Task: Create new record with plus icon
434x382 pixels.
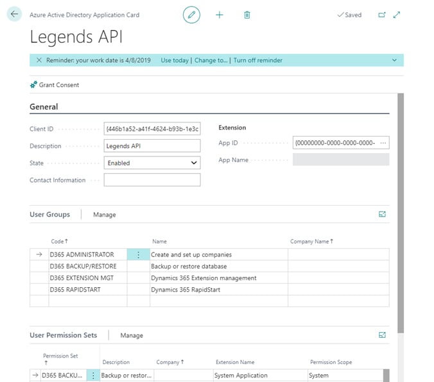Action: pyautogui.click(x=219, y=15)
